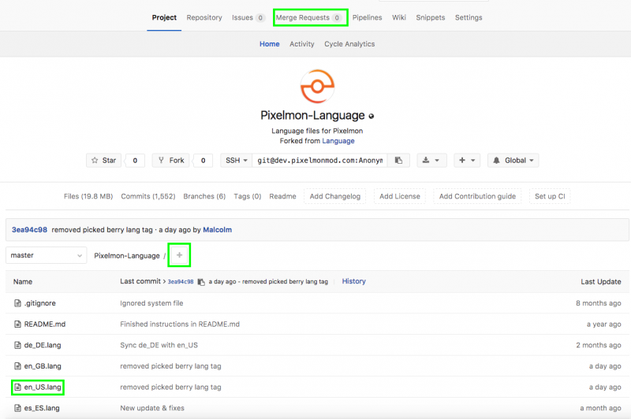
Task: Click the en_GB.lang file icon
Action: click(17, 366)
